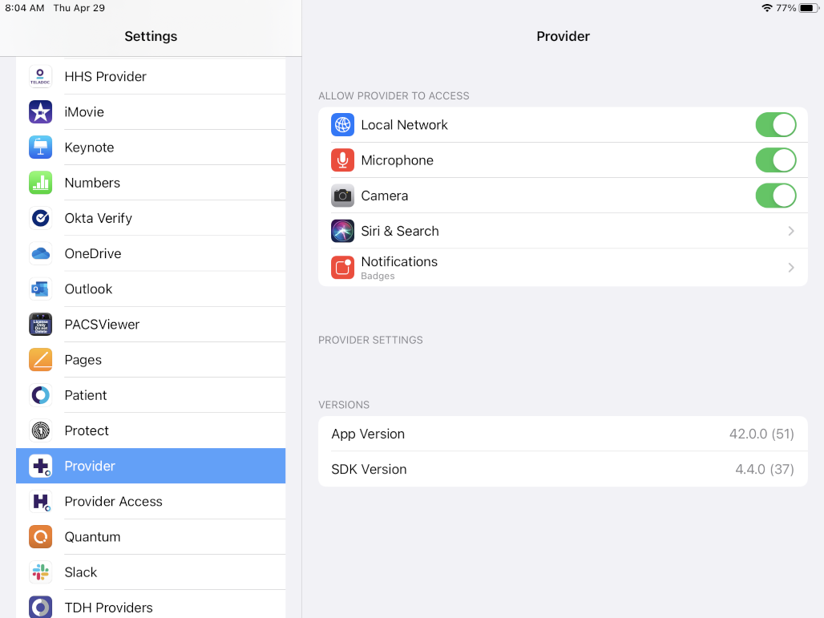Screen dimensions: 824x618
Task: Open Outlook settings label
Action: click(88, 289)
